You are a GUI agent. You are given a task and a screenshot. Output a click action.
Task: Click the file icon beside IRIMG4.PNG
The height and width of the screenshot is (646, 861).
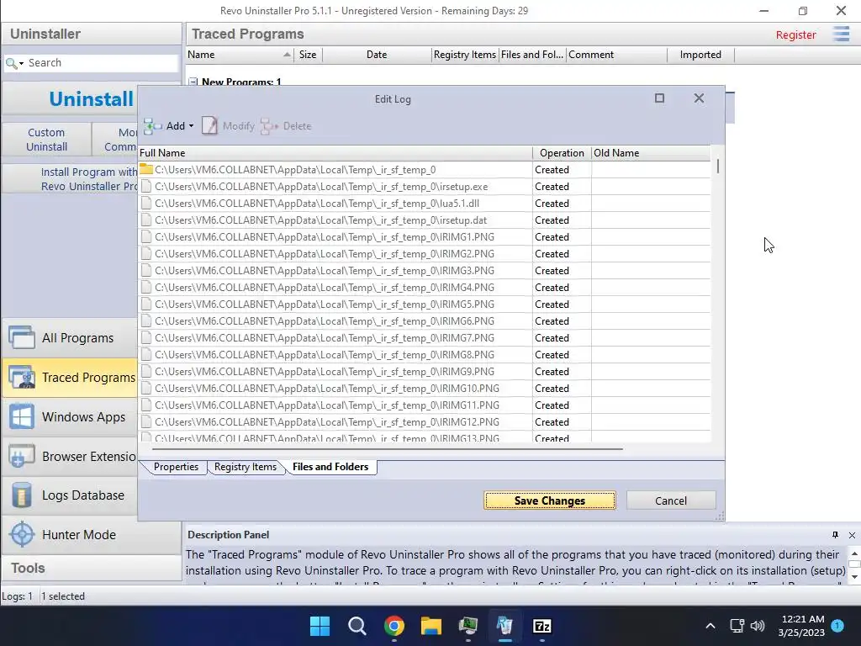146,288
